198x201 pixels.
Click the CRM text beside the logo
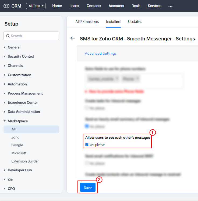(16, 6)
